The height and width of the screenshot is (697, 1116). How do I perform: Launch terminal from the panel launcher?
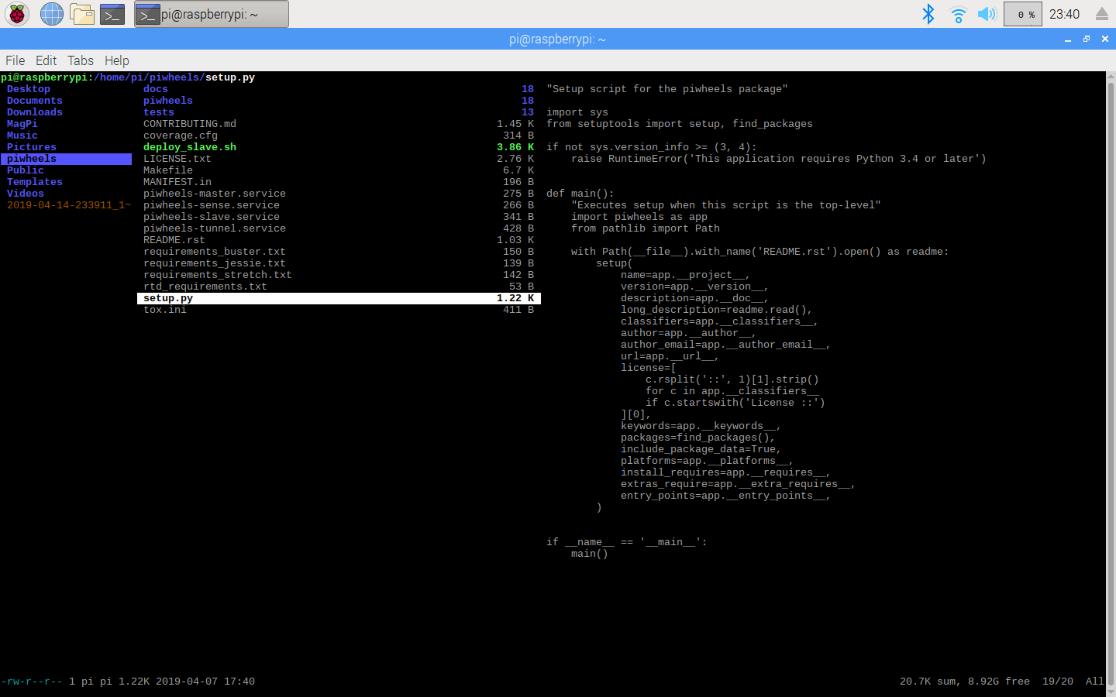pos(112,14)
